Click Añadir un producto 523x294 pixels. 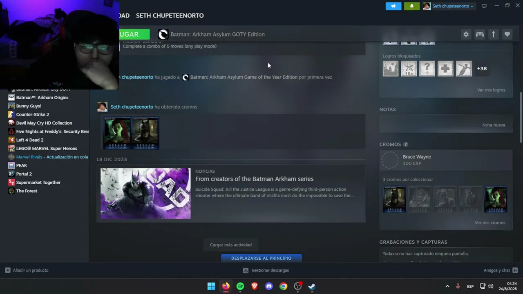pos(31,270)
